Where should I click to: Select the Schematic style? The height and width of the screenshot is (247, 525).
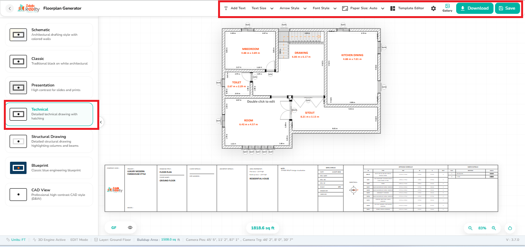[x=49, y=35]
